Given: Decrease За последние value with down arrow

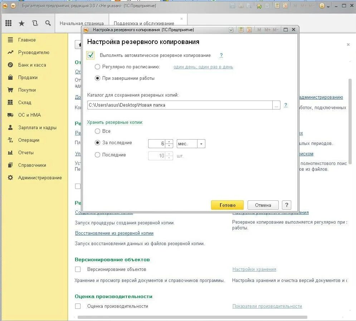Looking at the screenshot, I should coord(169,146).
